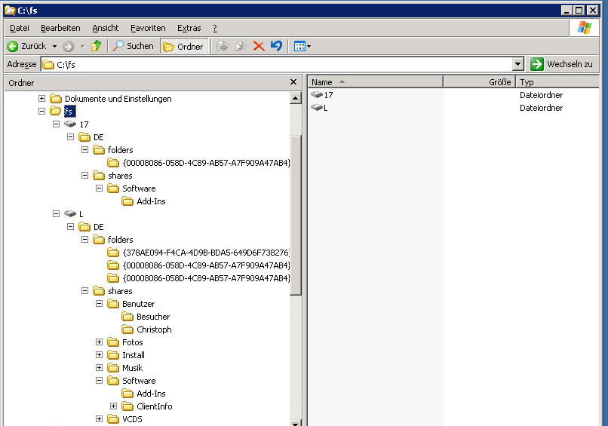This screenshot has height=426, width=608.
Task: Open the Datei menu
Action: click(20, 28)
